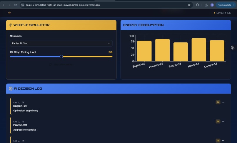Click the Condor-55 energy bar
The image size is (237, 143).
(x=217, y=51)
